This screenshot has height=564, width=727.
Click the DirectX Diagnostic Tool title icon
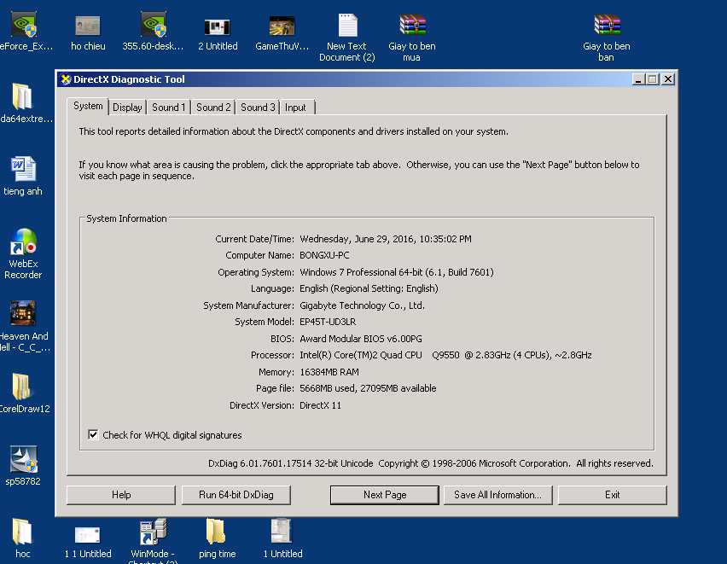coord(65,79)
